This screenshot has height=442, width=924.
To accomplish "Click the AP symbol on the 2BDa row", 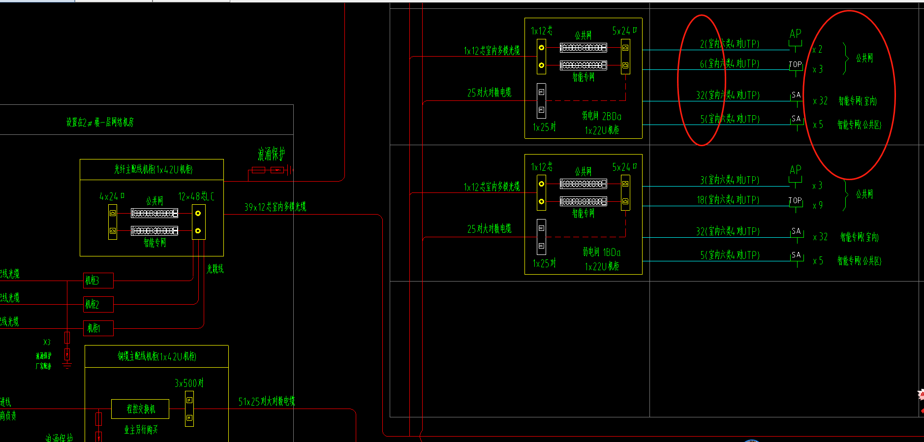I will tap(795, 39).
